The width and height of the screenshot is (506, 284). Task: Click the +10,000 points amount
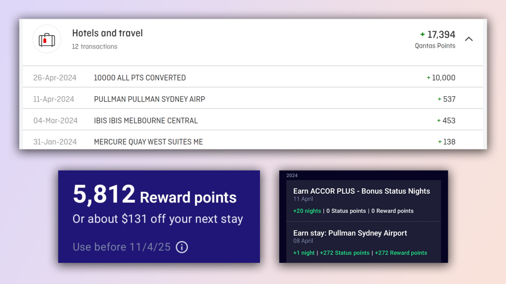pos(441,77)
